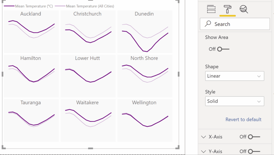Select the Dunedin small multiple chart
The width and height of the screenshot is (274, 155).
pos(145,32)
